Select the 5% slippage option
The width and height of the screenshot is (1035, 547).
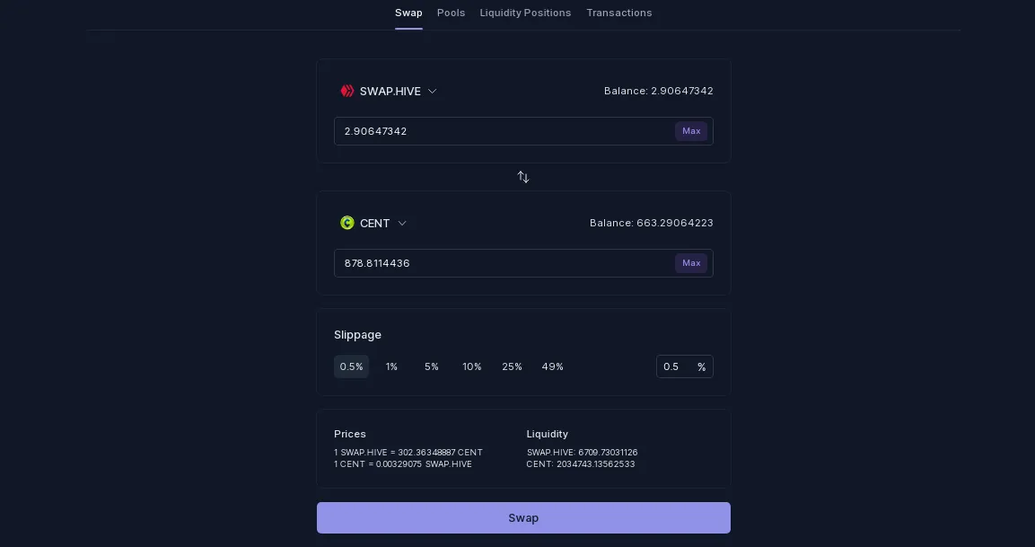[x=432, y=366]
